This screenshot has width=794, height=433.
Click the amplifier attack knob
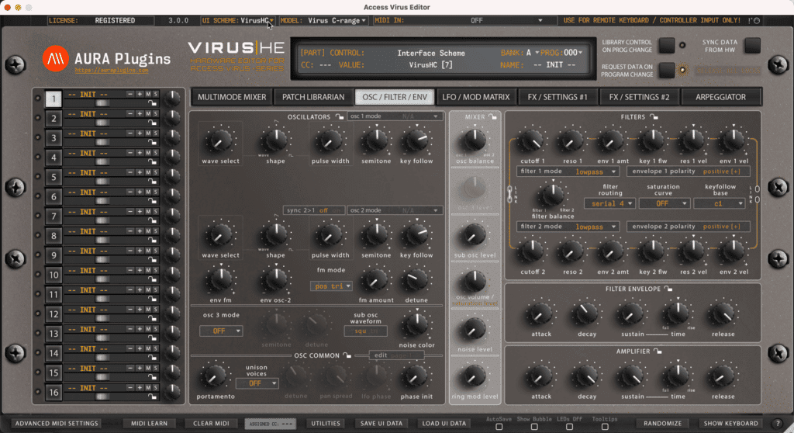pos(540,376)
